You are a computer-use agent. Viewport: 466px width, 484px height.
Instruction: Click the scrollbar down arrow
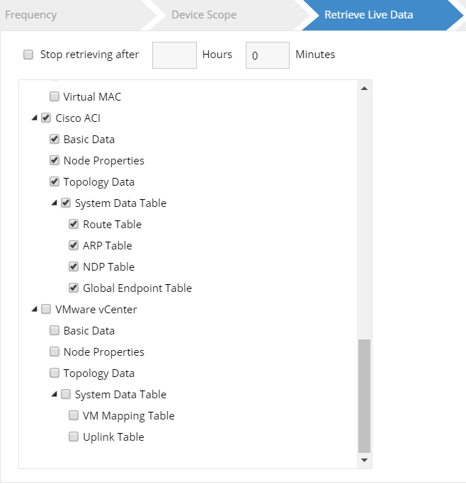click(x=364, y=460)
